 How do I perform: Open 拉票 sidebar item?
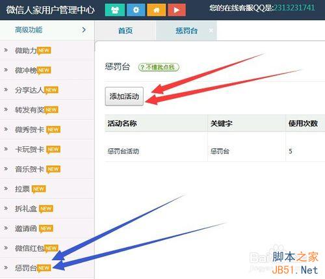47,189
